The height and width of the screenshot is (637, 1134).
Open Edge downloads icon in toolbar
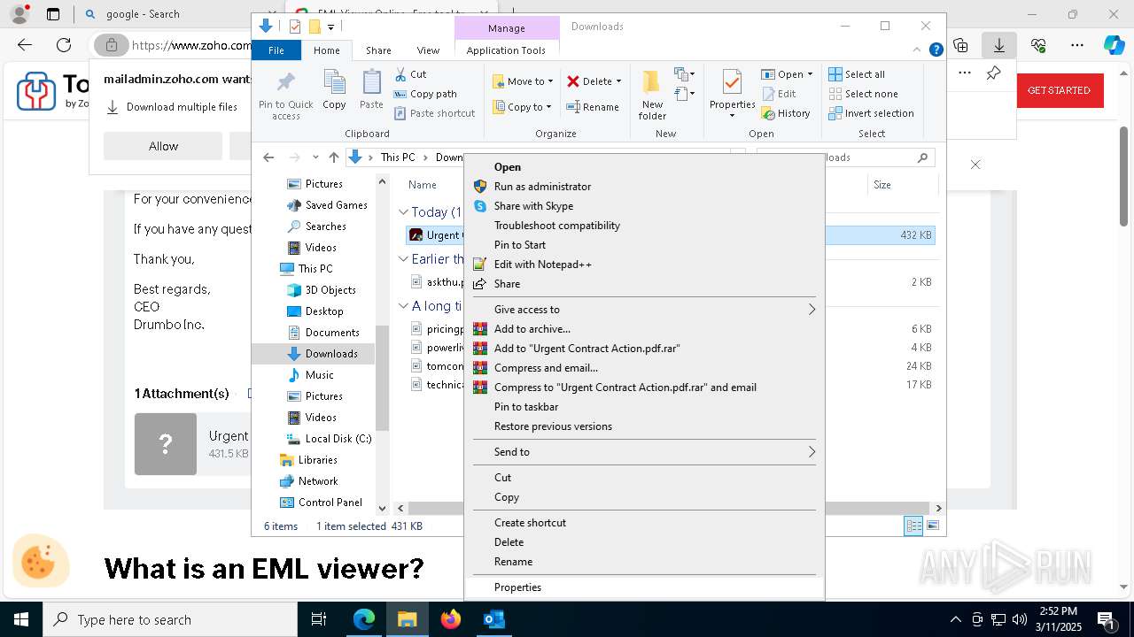pos(999,45)
